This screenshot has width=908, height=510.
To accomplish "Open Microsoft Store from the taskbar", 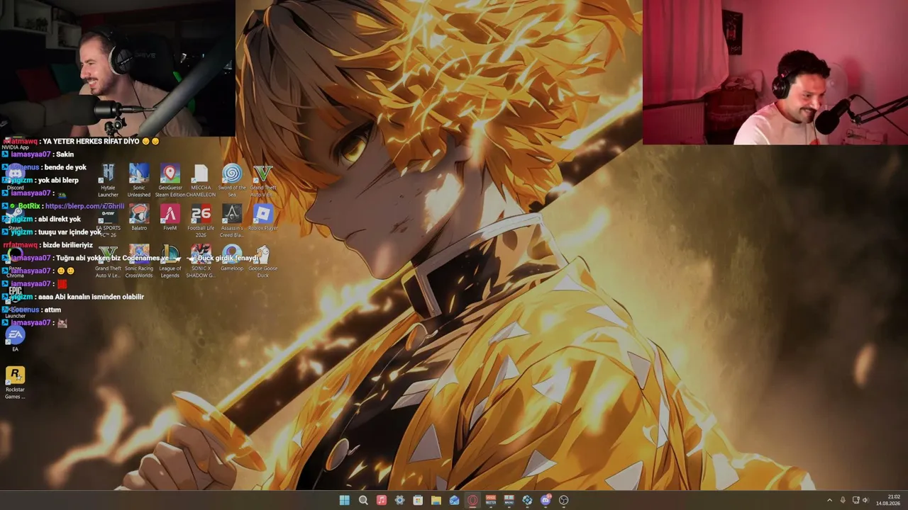I will tap(418, 500).
